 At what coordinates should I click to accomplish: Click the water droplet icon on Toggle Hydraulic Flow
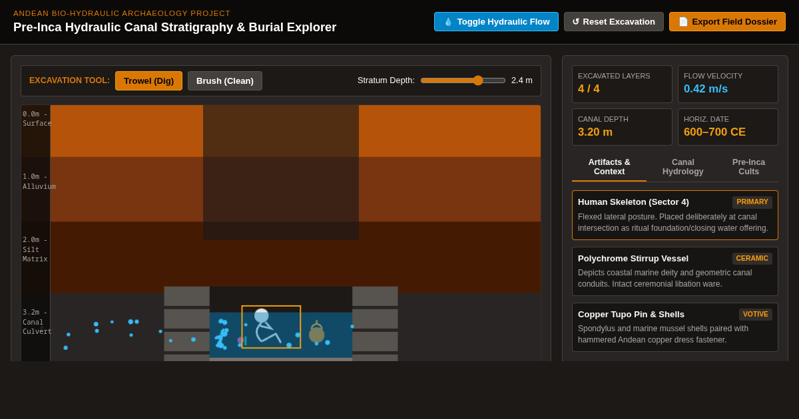448,22
